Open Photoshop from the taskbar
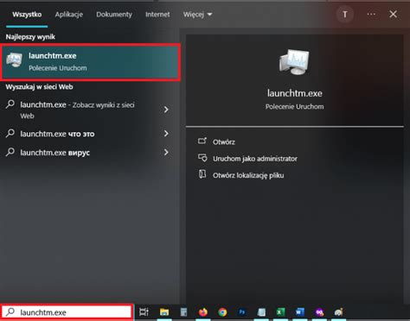The height and width of the screenshot is (321, 410). pyautogui.click(x=241, y=312)
